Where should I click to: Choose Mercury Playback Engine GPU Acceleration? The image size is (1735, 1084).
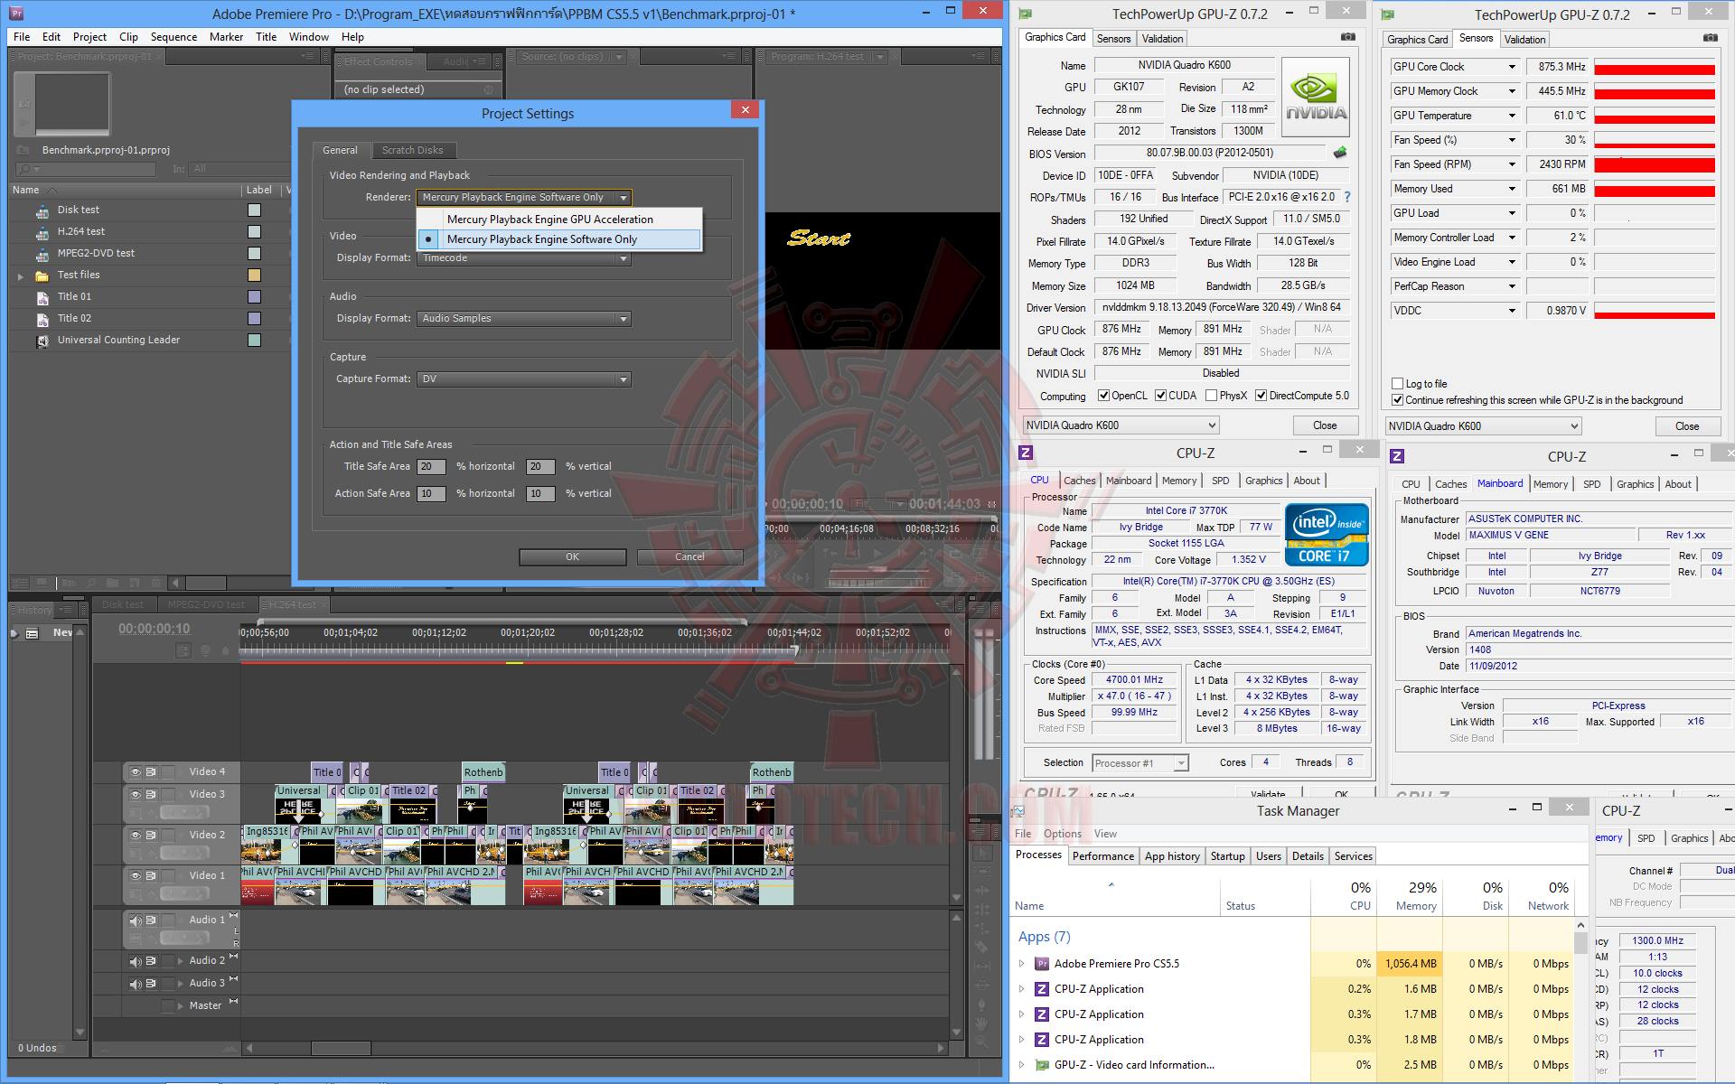pyautogui.click(x=549, y=220)
